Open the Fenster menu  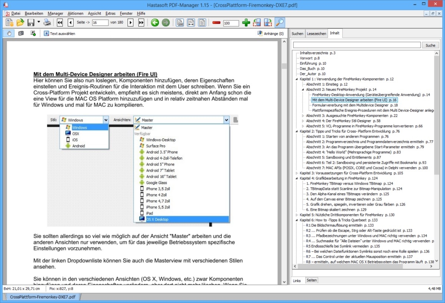126,13
